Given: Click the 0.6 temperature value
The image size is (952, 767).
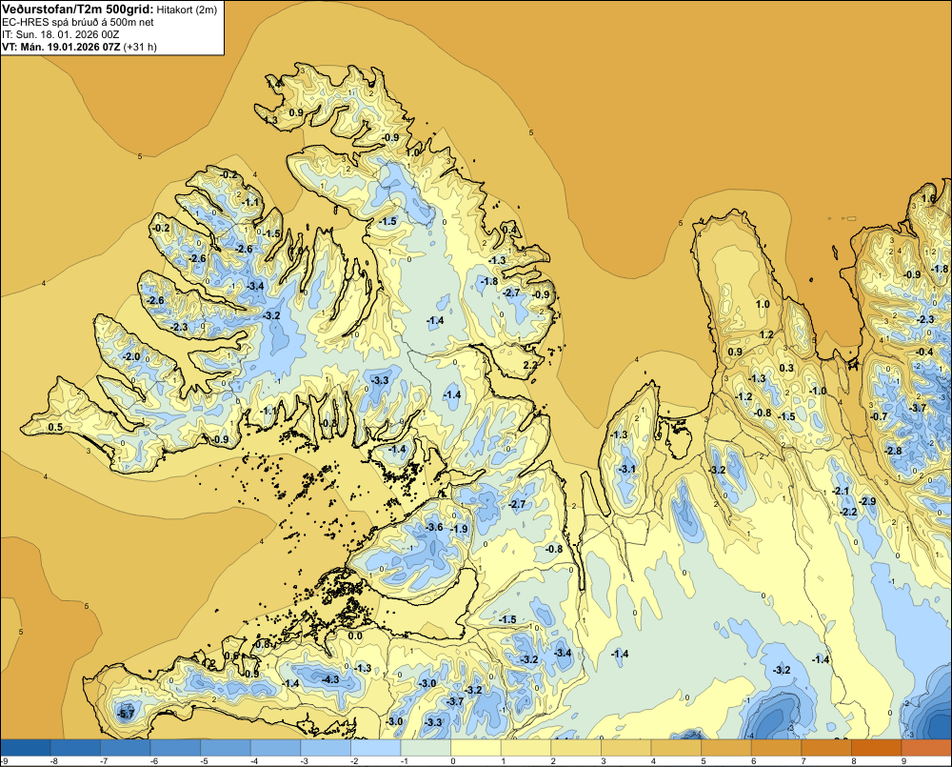Looking at the screenshot, I should [x=232, y=656].
